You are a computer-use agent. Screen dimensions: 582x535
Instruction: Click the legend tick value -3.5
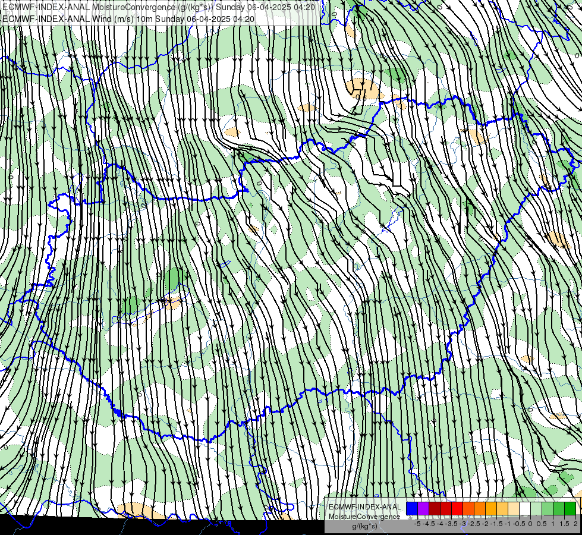tap(451, 524)
